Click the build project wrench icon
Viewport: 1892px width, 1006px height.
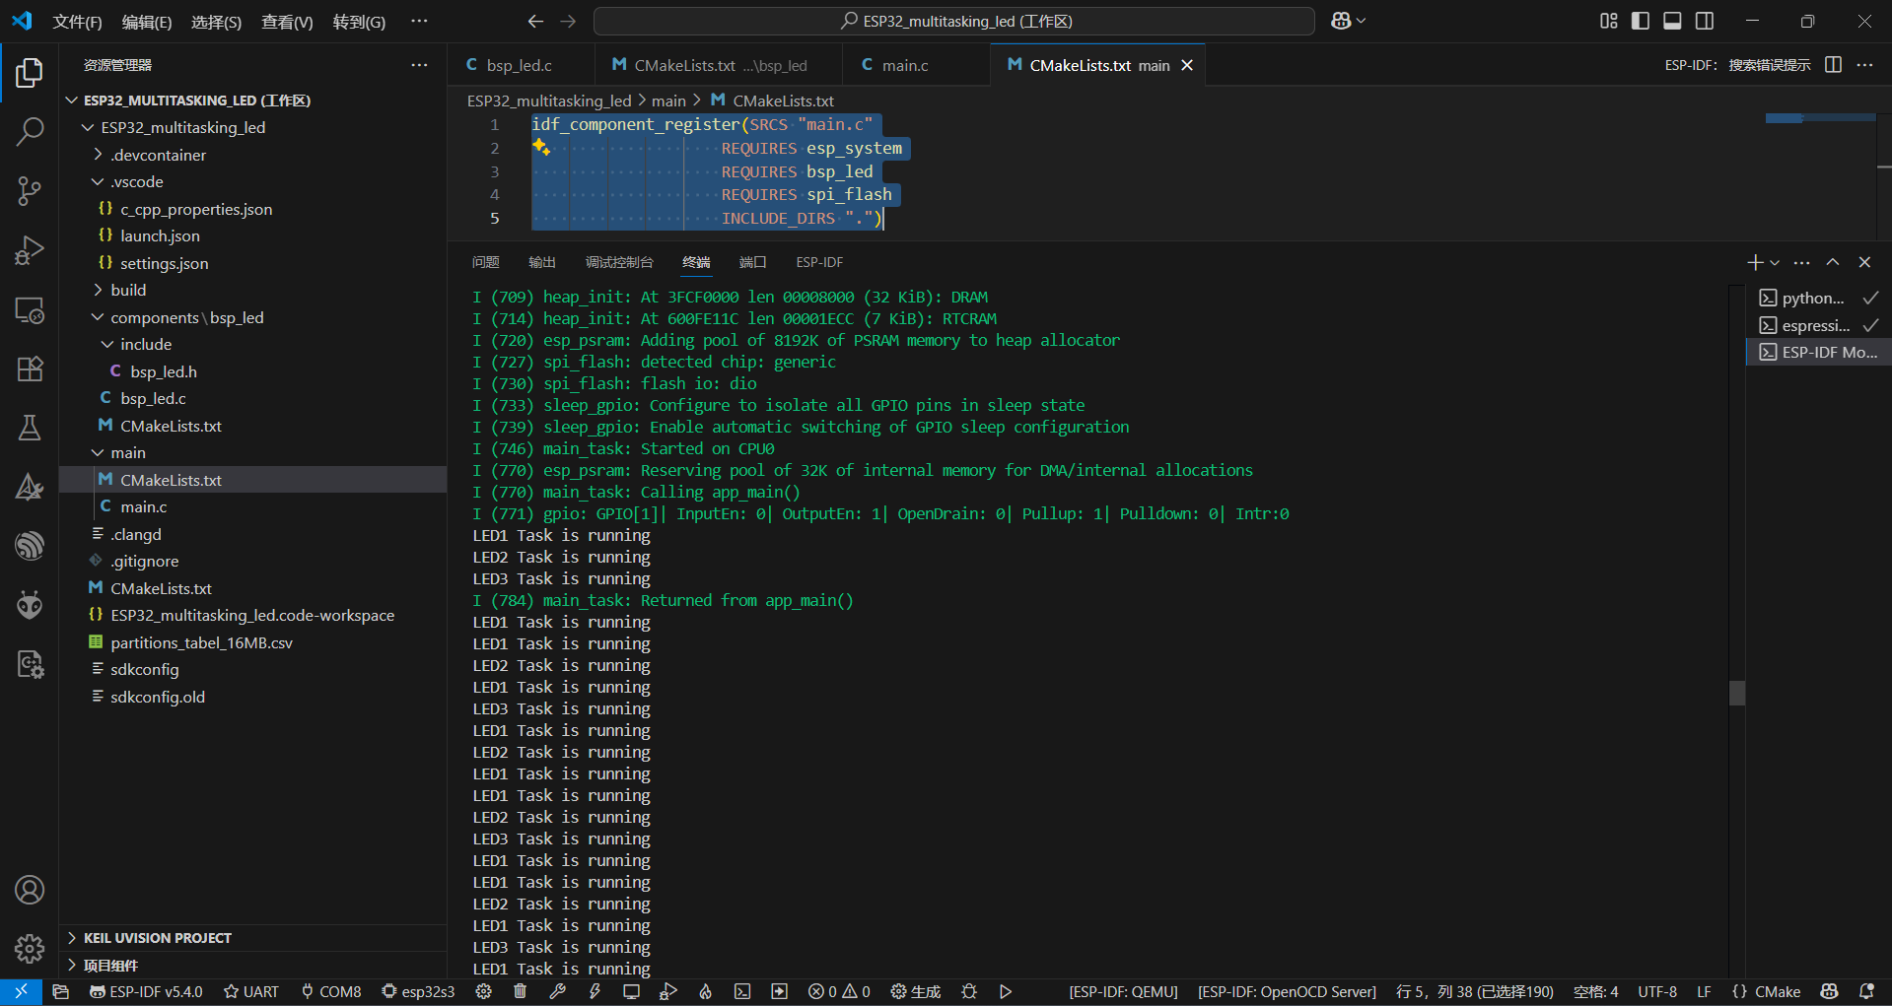[x=557, y=991]
